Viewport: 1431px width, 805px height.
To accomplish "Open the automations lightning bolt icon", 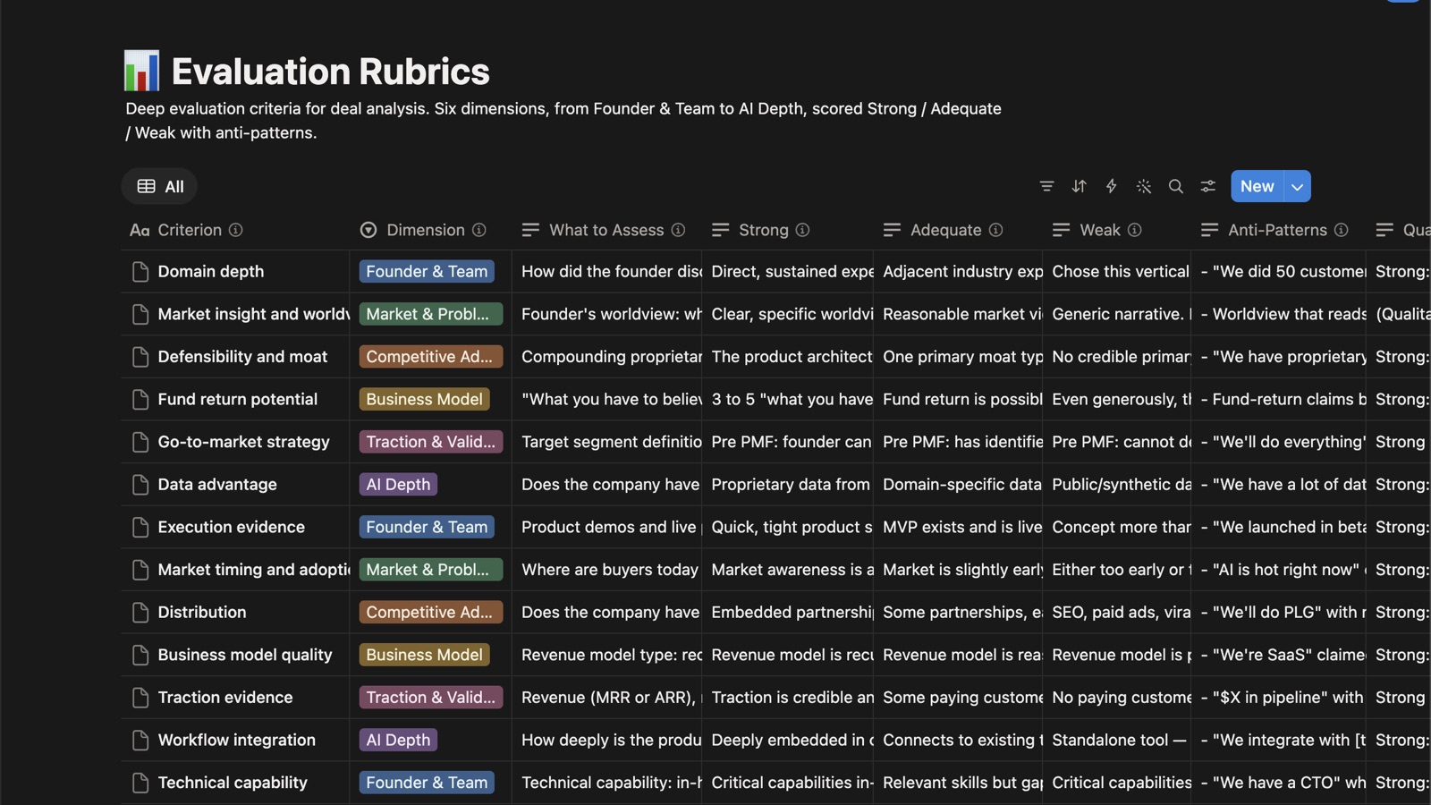I will (1111, 186).
